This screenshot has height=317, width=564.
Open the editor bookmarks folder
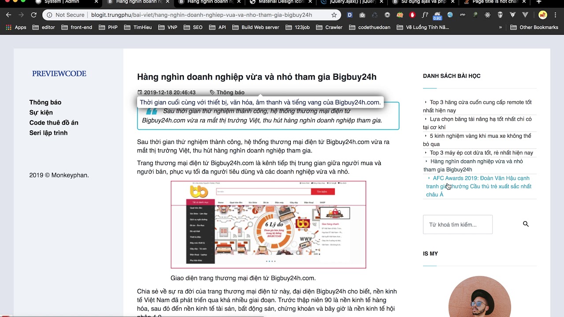[x=44, y=27]
